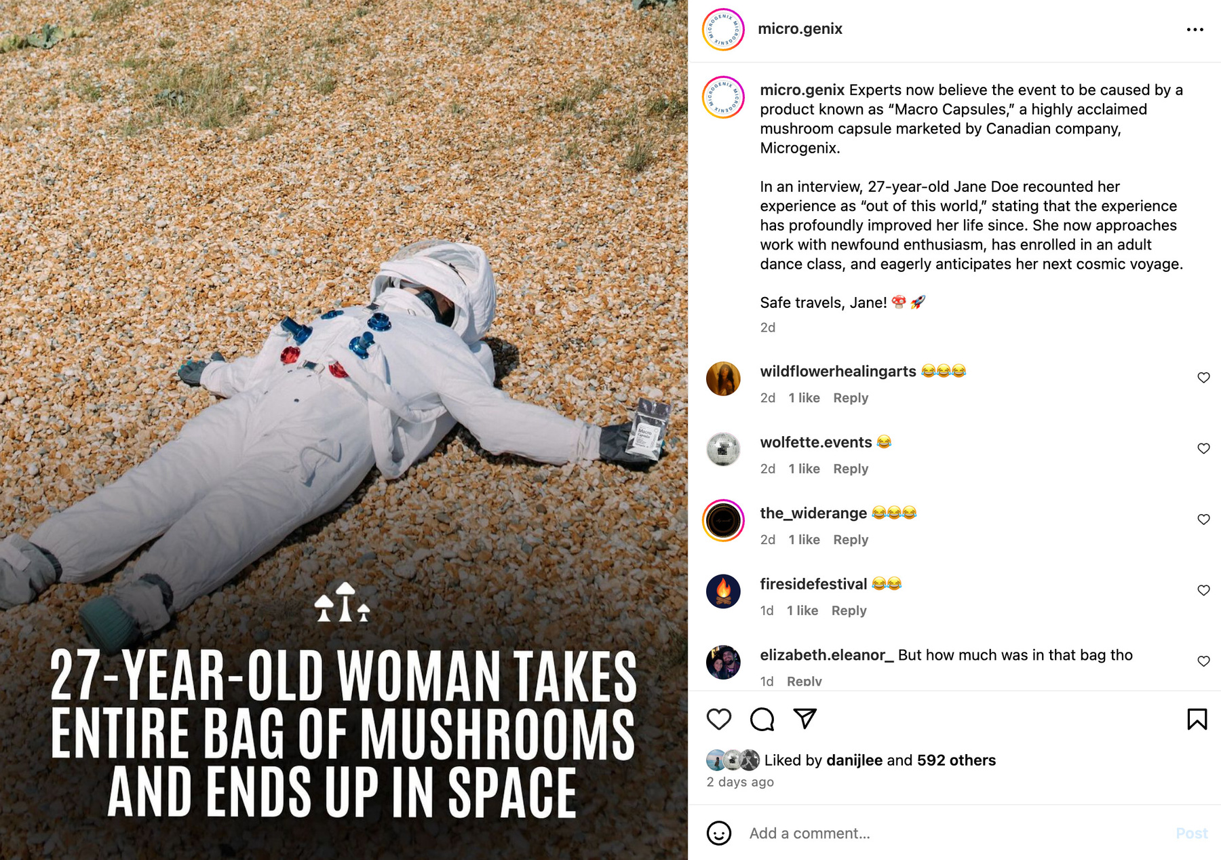The image size is (1221, 860).
Task: Like wolfette.events comment heart
Action: [1203, 448]
